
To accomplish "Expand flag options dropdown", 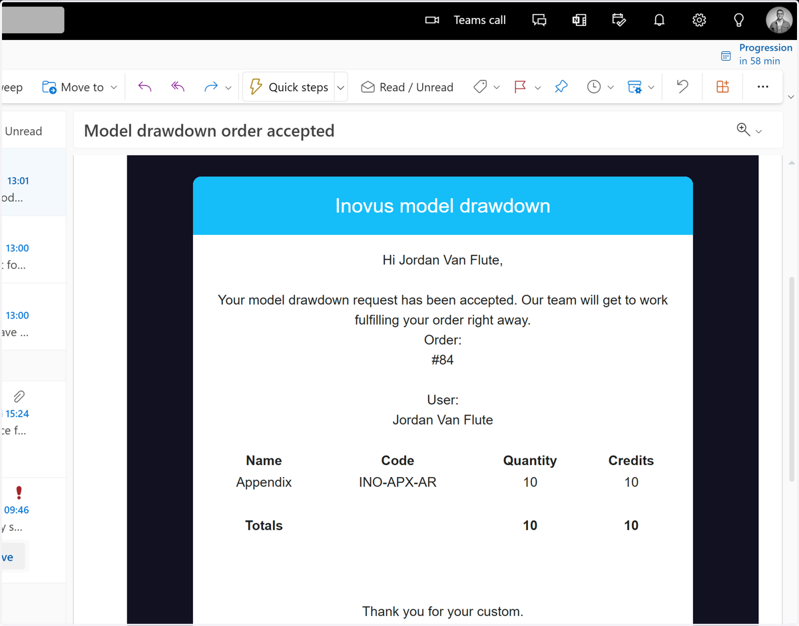I will tap(538, 88).
